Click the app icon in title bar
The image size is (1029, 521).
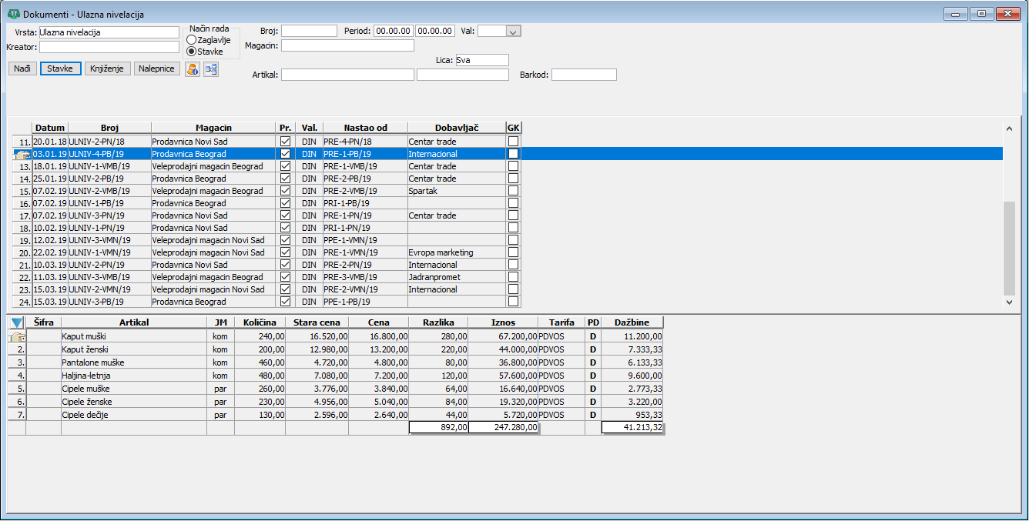[13, 14]
